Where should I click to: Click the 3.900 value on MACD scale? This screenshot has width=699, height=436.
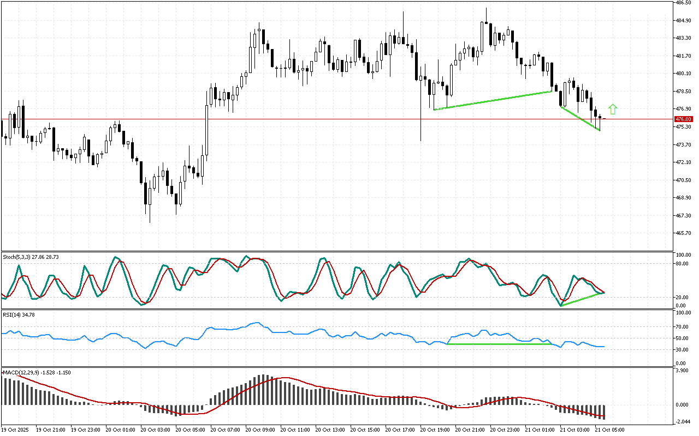(683, 371)
